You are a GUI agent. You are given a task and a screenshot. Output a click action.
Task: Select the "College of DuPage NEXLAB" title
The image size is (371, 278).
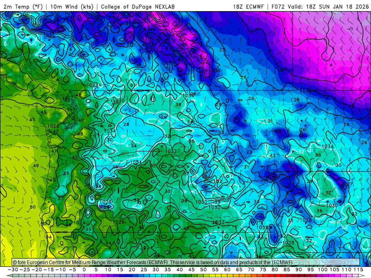(x=138, y=6)
